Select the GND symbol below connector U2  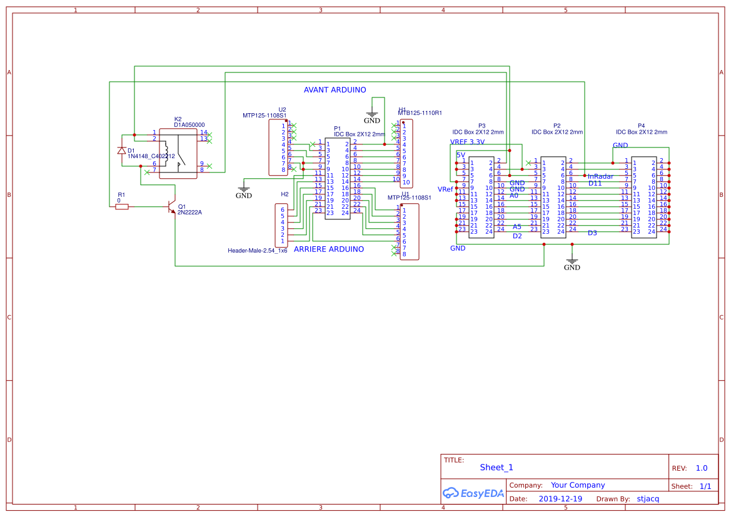[244, 191]
